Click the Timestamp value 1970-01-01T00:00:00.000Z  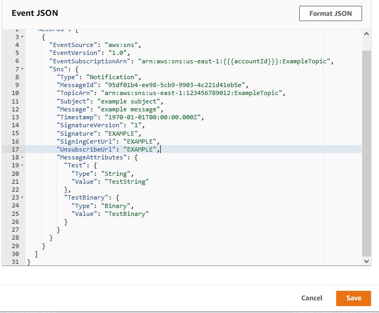coord(153,117)
